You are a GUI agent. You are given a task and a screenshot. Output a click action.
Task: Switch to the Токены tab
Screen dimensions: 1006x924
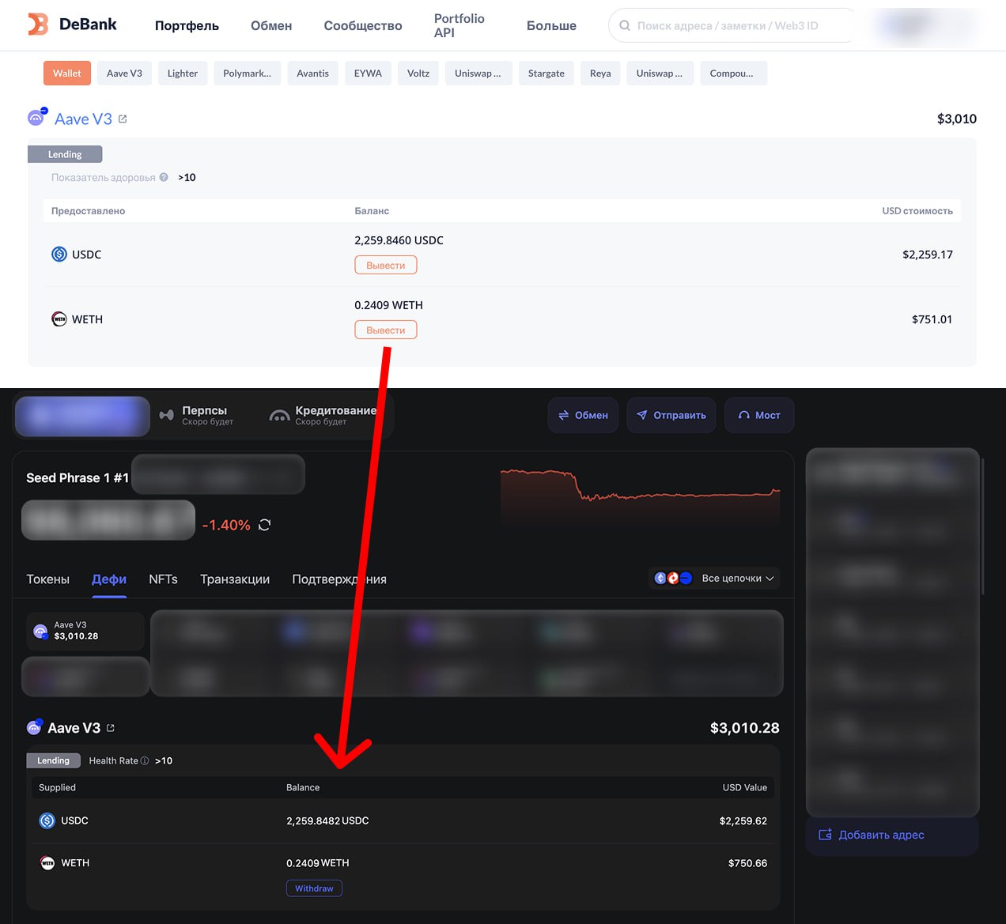coord(48,579)
